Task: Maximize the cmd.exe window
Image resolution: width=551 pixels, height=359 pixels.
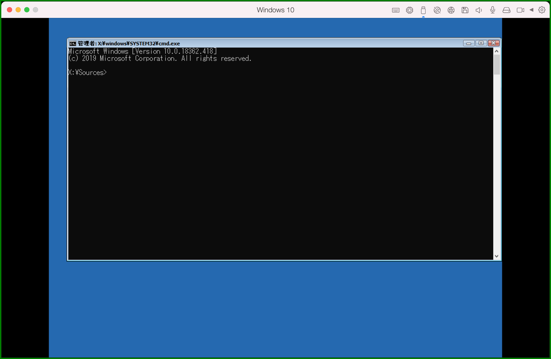Action: [x=481, y=43]
